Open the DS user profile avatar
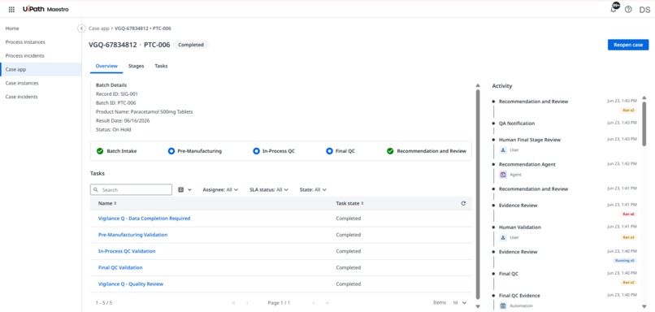Image resolution: width=655 pixels, height=312 pixels. pyautogui.click(x=644, y=9)
